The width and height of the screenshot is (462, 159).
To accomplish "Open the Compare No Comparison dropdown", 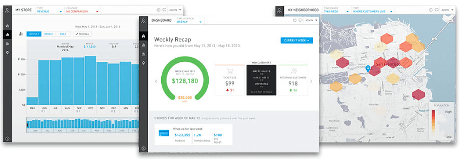I will [x=82, y=10].
